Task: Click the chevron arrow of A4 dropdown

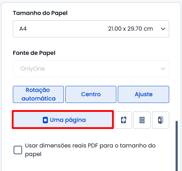Action: pos(163,29)
